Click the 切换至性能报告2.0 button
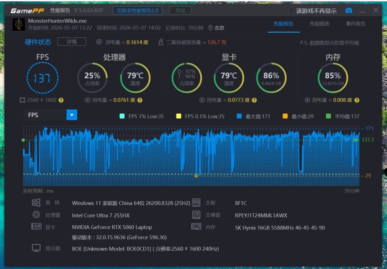The height and width of the screenshot is (269, 387). click(x=138, y=10)
